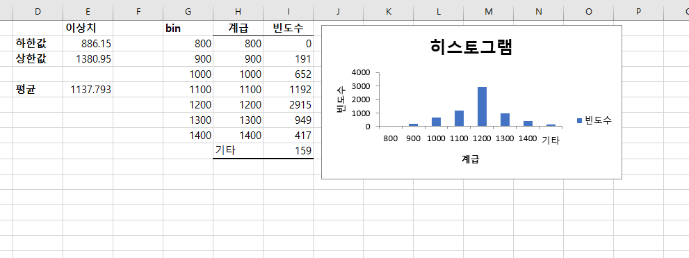The width and height of the screenshot is (689, 258).
Task: Click the 4000 vertical axis label
Action: click(x=362, y=72)
